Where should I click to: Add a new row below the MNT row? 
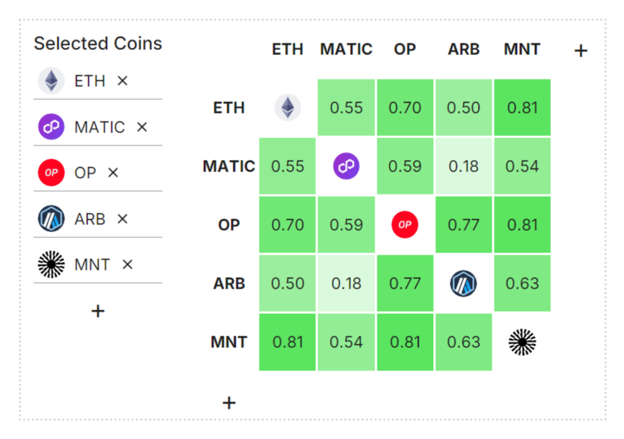click(x=228, y=403)
